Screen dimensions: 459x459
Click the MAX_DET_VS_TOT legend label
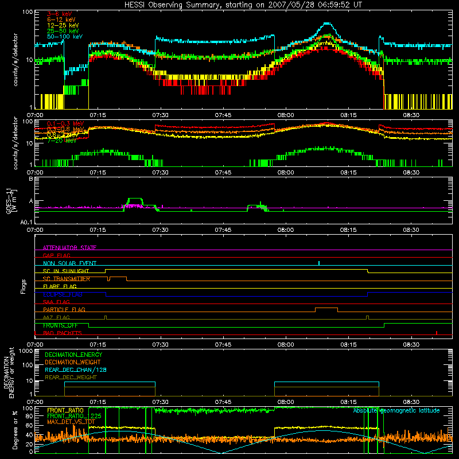(71, 422)
